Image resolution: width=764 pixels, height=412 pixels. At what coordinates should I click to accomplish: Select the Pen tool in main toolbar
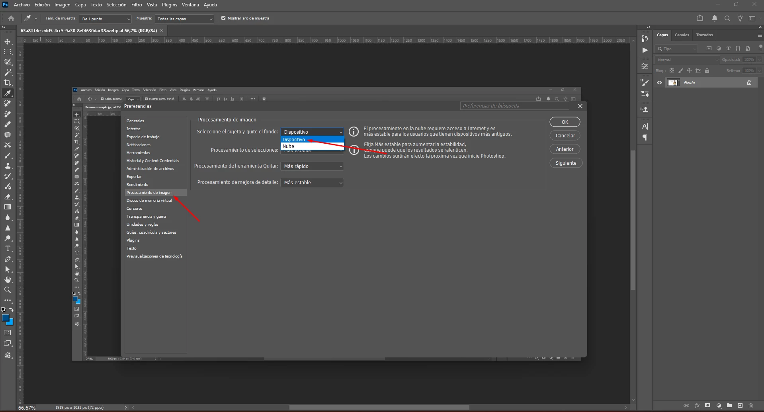pos(8,259)
